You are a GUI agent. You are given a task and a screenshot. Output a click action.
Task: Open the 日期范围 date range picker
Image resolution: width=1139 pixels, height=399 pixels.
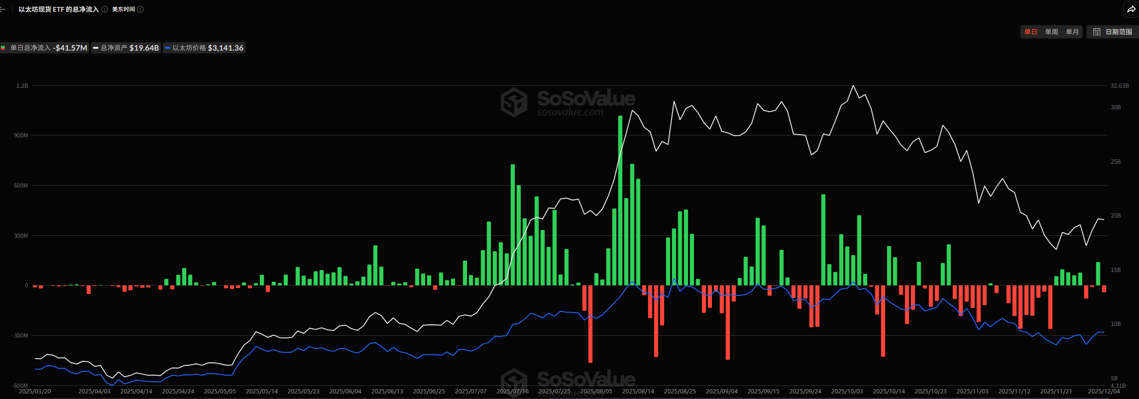click(x=1113, y=32)
